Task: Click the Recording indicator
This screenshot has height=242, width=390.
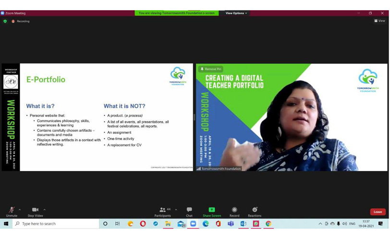Action: (x=21, y=21)
